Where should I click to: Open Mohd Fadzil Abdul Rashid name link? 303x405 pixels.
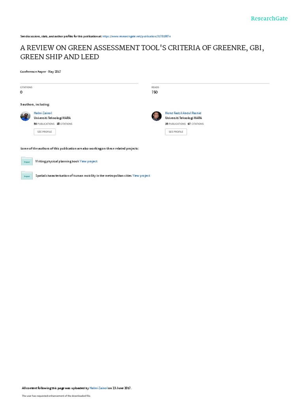pos(183,113)
